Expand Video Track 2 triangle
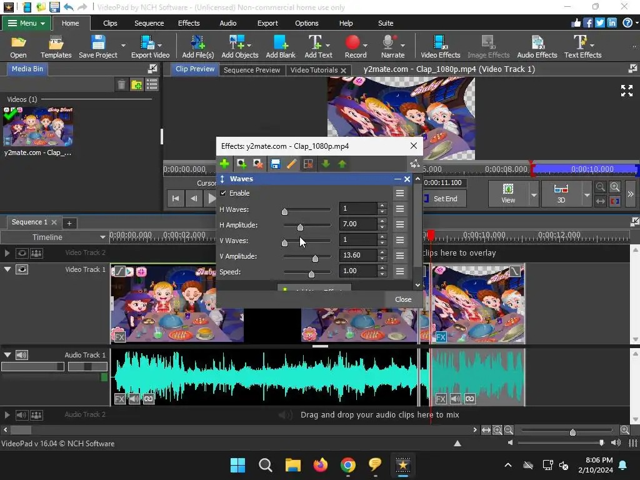 coord(7,253)
